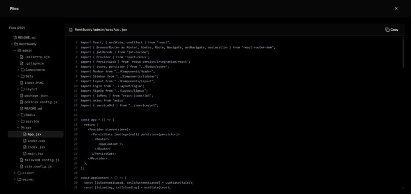Image resolution: width=411 pixels, height=194 pixels.
Task: Click file icon beside index.css
Action: click(25, 141)
